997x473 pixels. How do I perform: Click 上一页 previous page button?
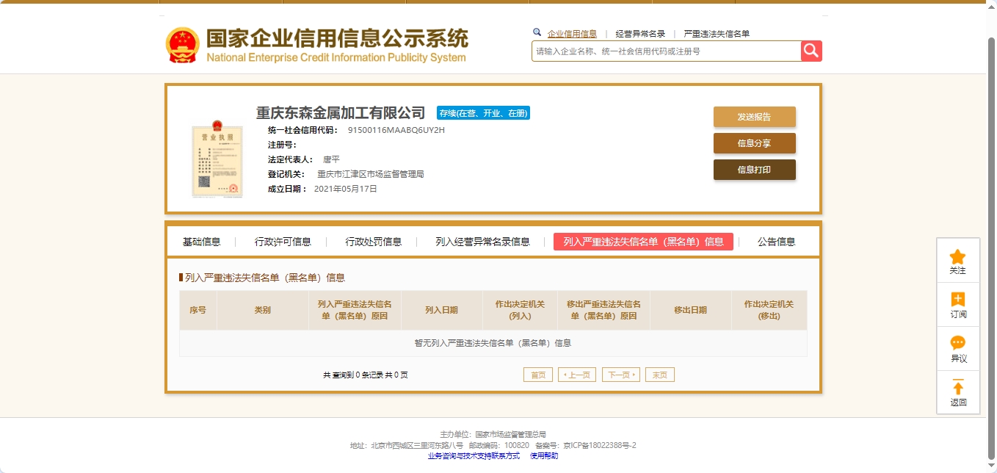[576, 375]
